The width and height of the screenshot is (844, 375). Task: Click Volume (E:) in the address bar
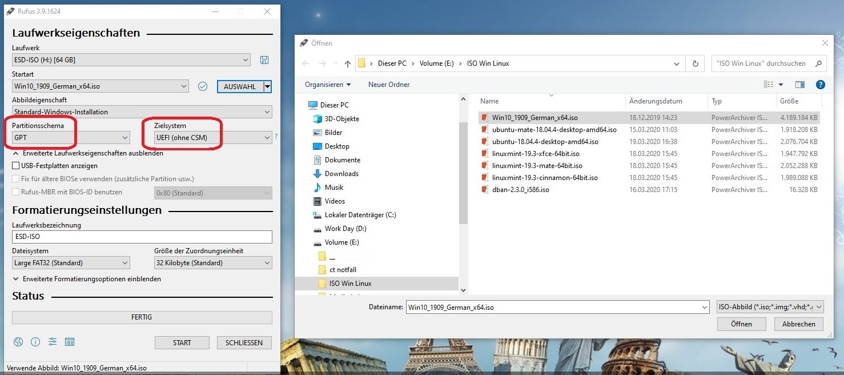click(x=436, y=63)
